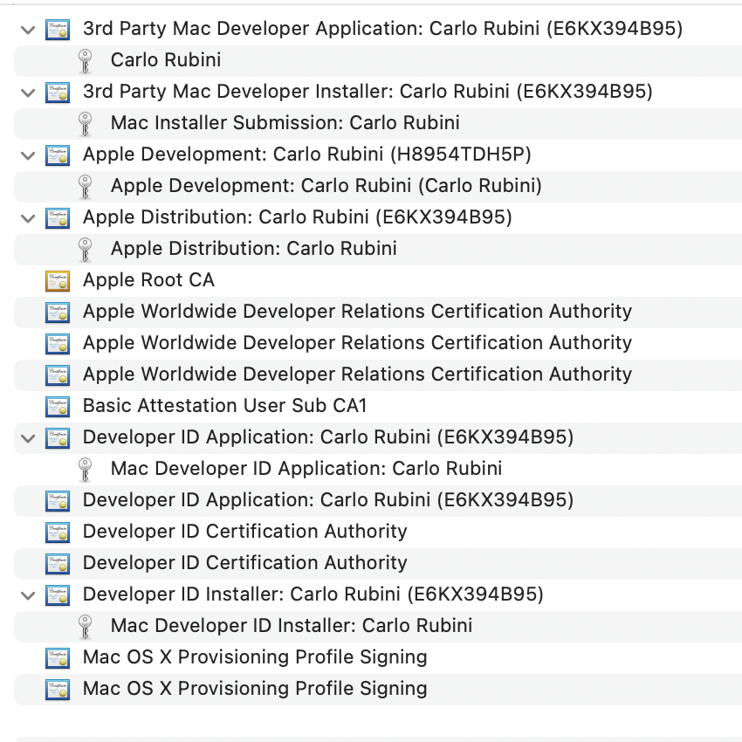Collapse the Developer ID Installer certificate
The height and width of the screenshot is (742, 742).
click(28, 595)
